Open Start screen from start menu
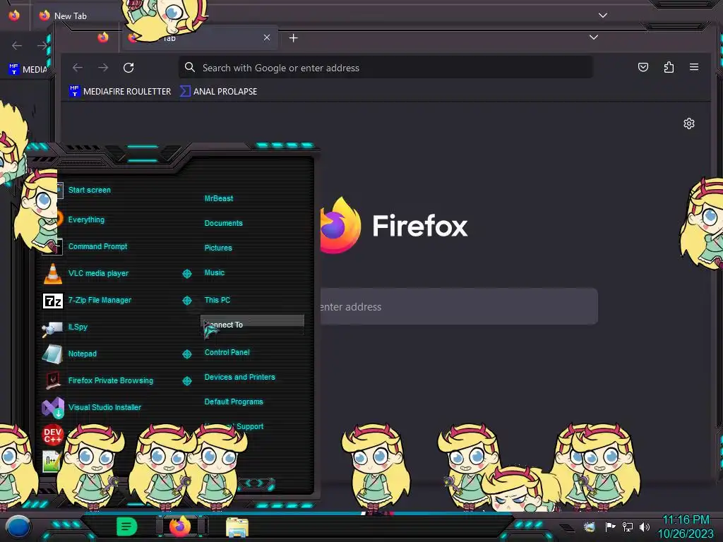 90,190
